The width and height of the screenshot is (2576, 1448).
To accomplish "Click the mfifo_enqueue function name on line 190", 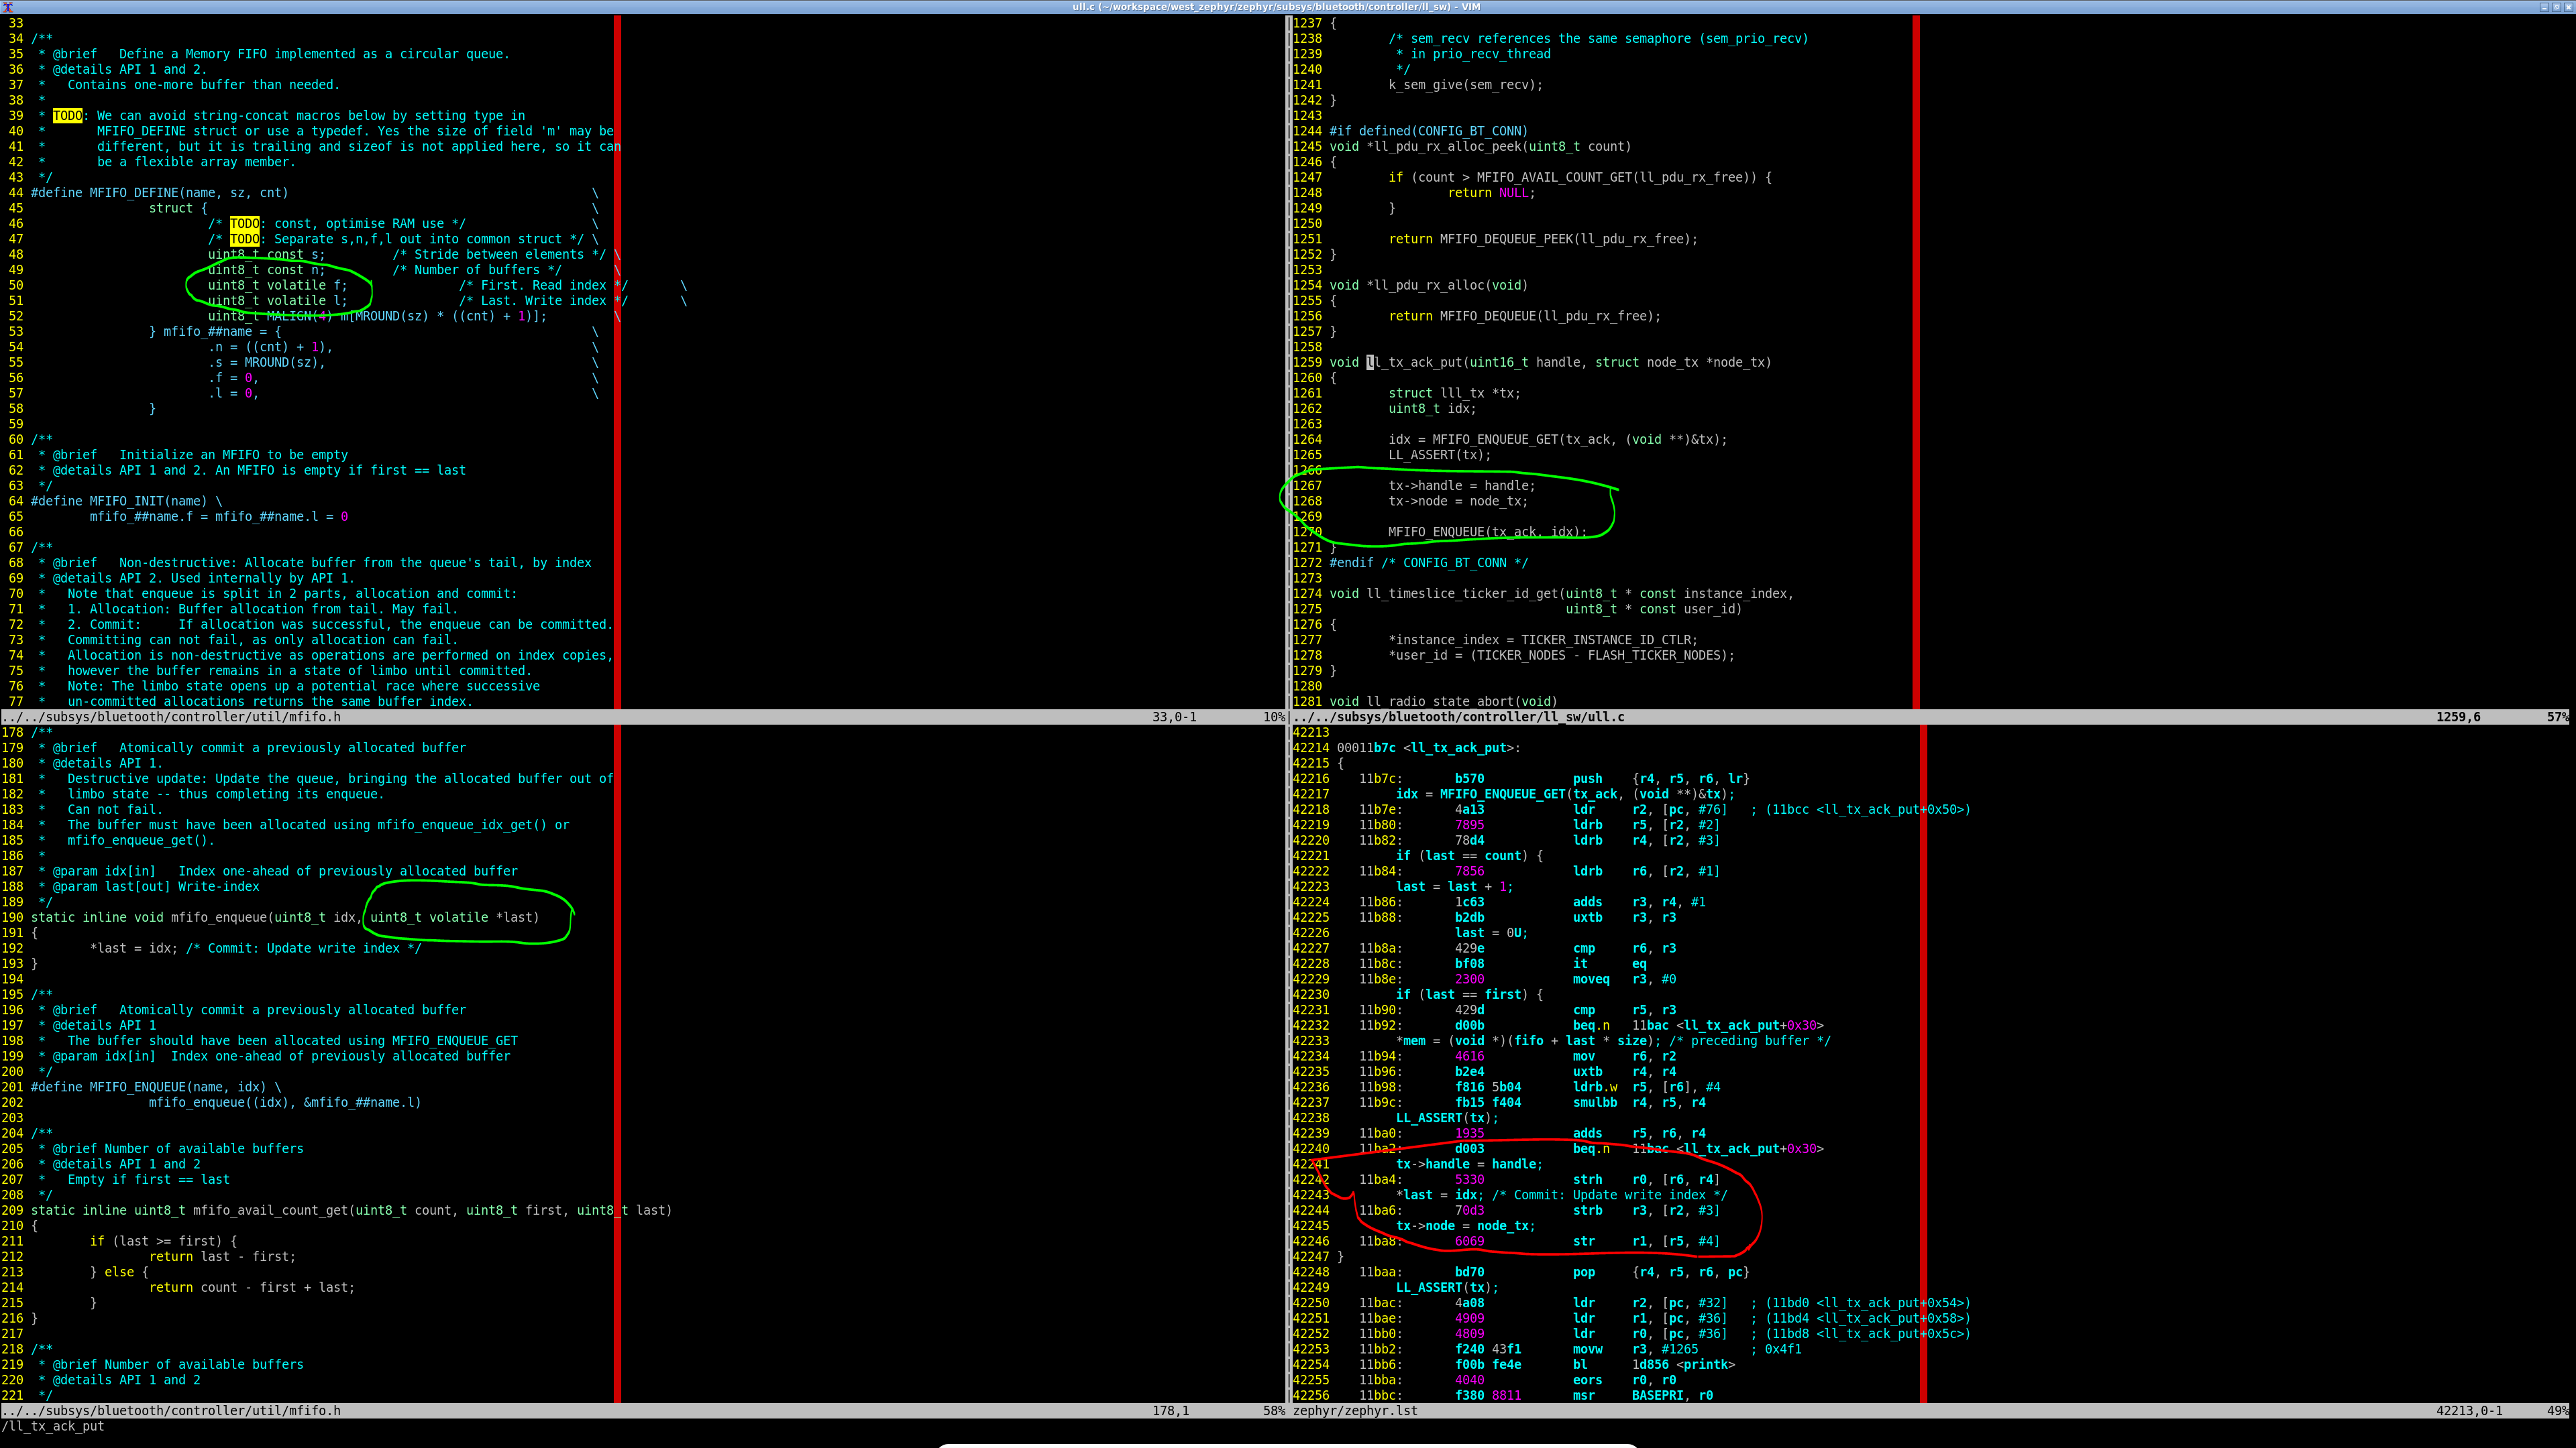I will pos(219,917).
